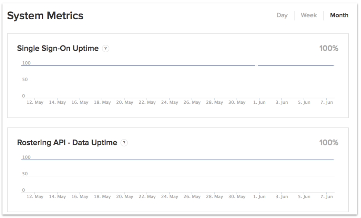
Task: Click the System Metrics heading
Action: point(45,15)
